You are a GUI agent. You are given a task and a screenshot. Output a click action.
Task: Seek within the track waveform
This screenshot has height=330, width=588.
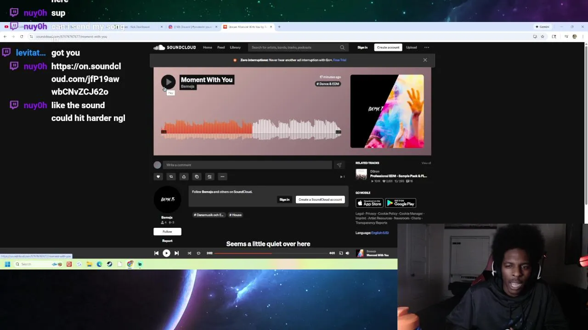pos(251,129)
